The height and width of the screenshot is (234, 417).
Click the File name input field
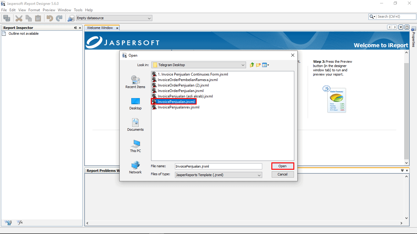click(x=219, y=166)
